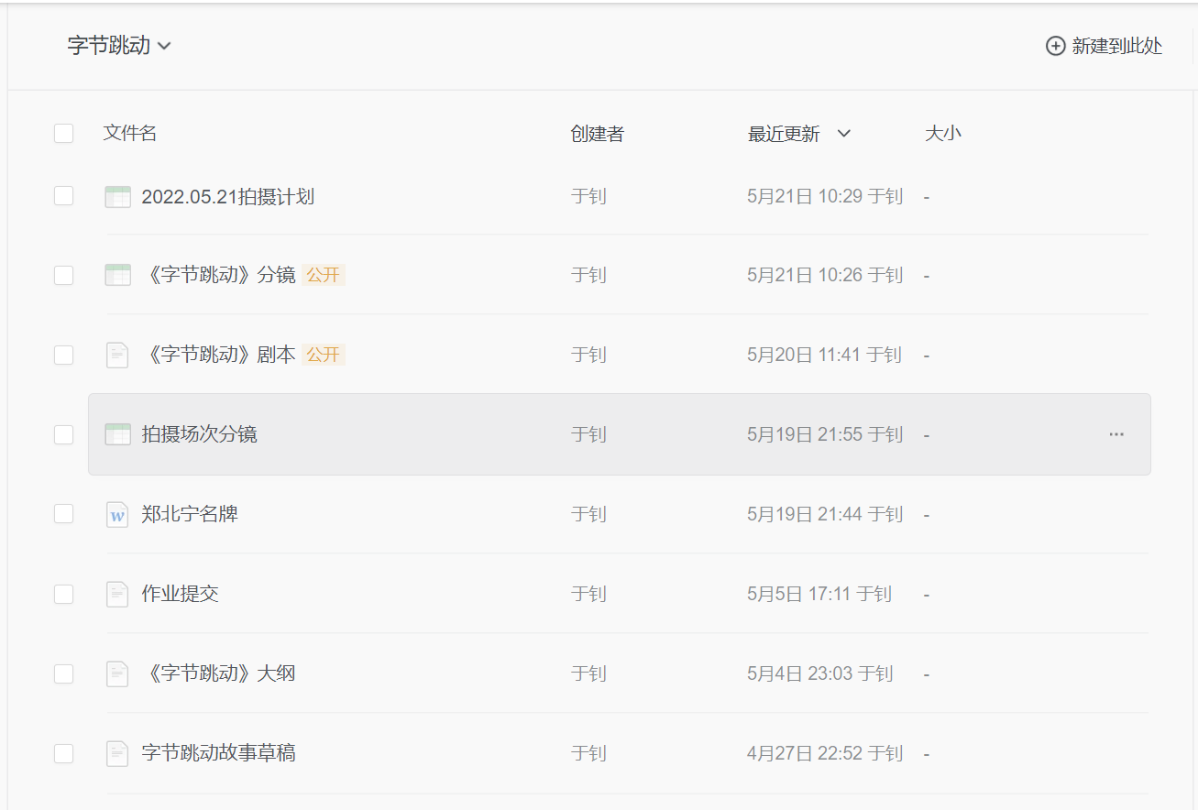The image size is (1198, 810).
Task: Click the timestamp 5月4日 23:03 于钊
Action: 820,673
